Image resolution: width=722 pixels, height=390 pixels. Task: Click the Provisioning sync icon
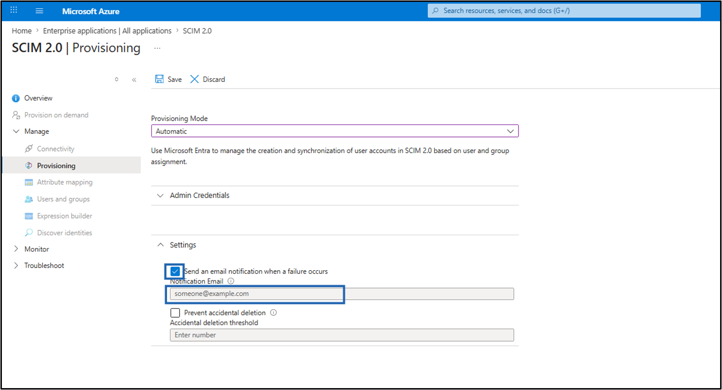click(29, 165)
